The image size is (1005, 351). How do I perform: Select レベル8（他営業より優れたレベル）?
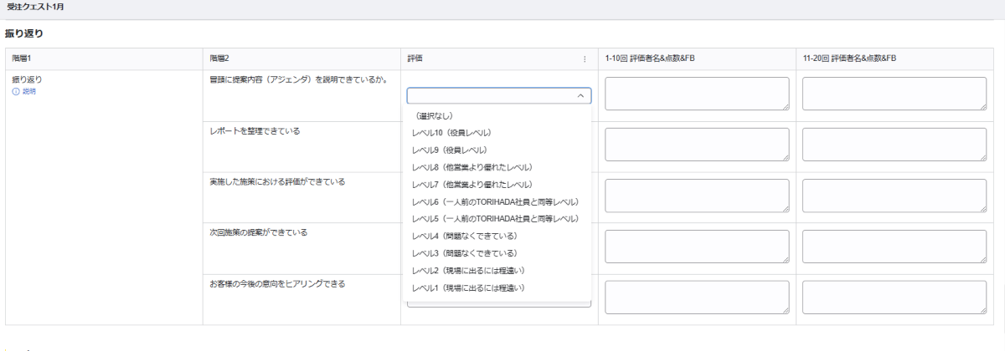click(x=472, y=167)
